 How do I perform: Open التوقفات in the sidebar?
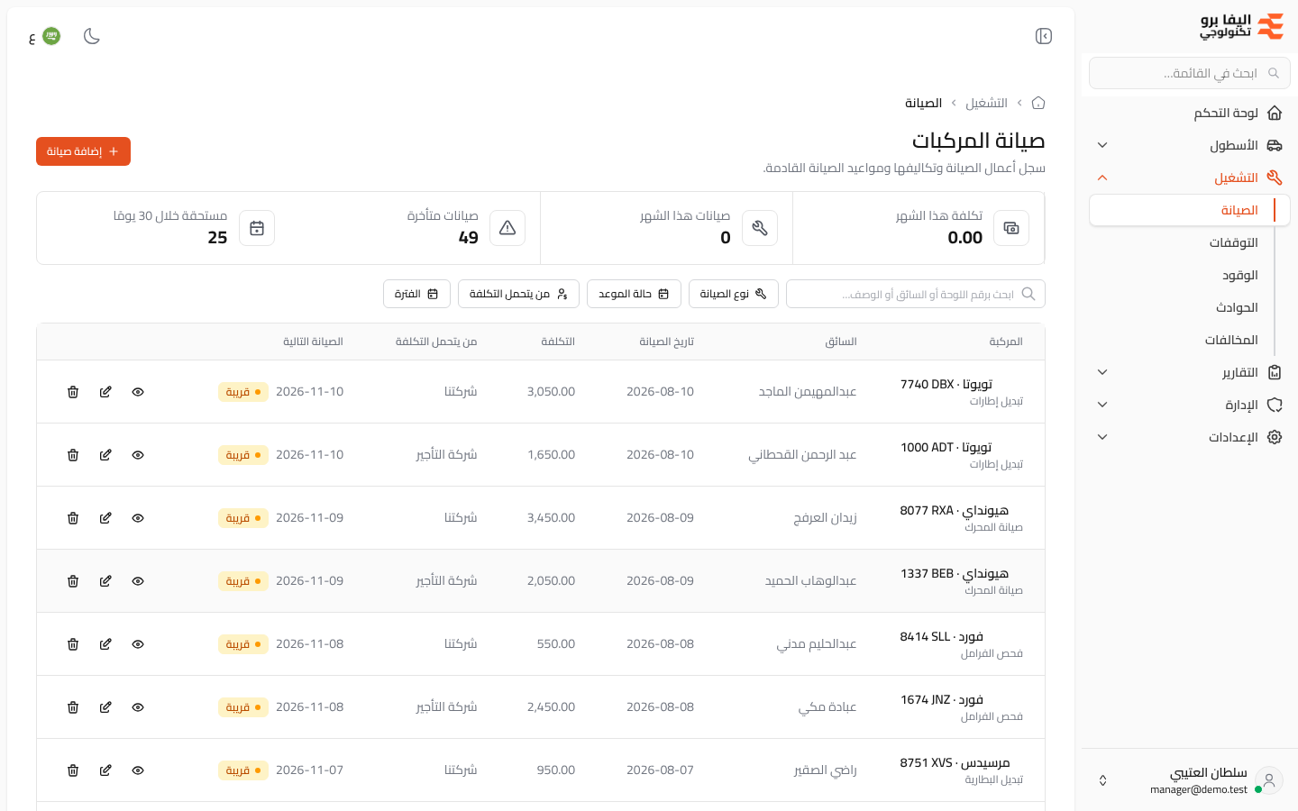coord(1190,242)
